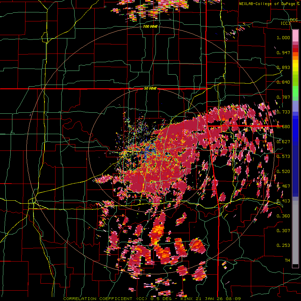Click the 50 NMI range ring label
This screenshot has height=301, width=301.
click(x=150, y=89)
